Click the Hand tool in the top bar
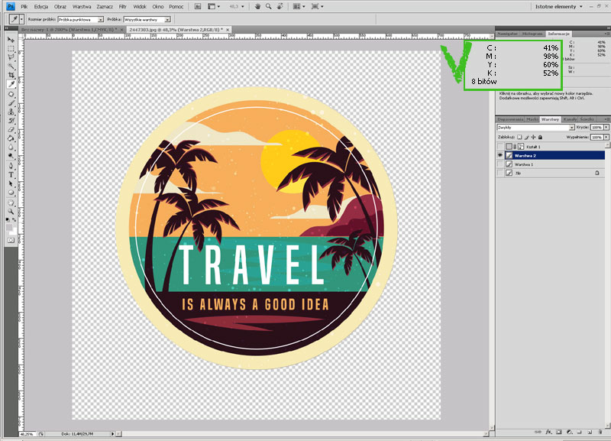611x441 pixels. point(257,6)
